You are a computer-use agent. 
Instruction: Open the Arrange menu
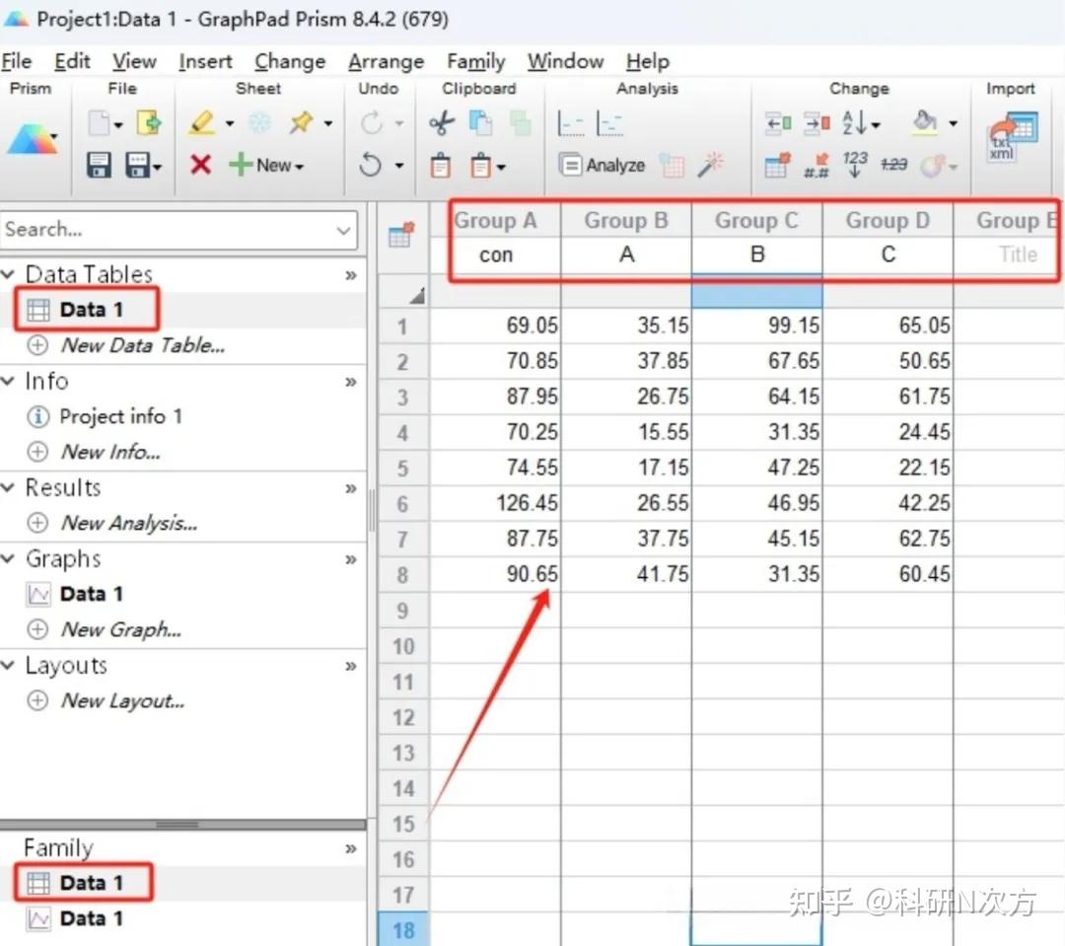[x=386, y=61]
